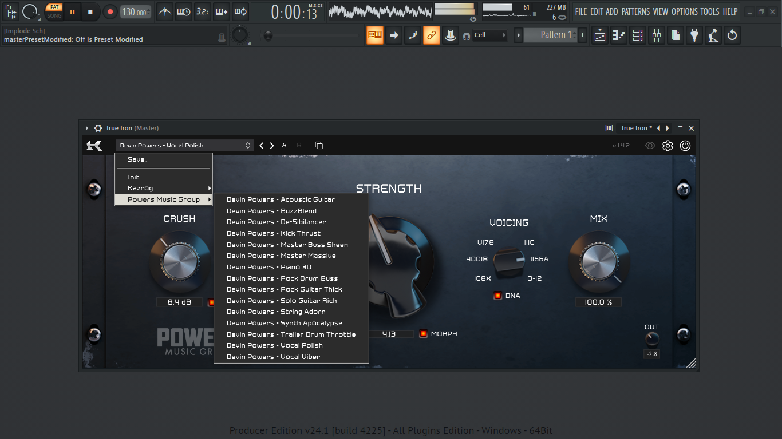
Task: Click the MIX knob
Action: (598, 262)
